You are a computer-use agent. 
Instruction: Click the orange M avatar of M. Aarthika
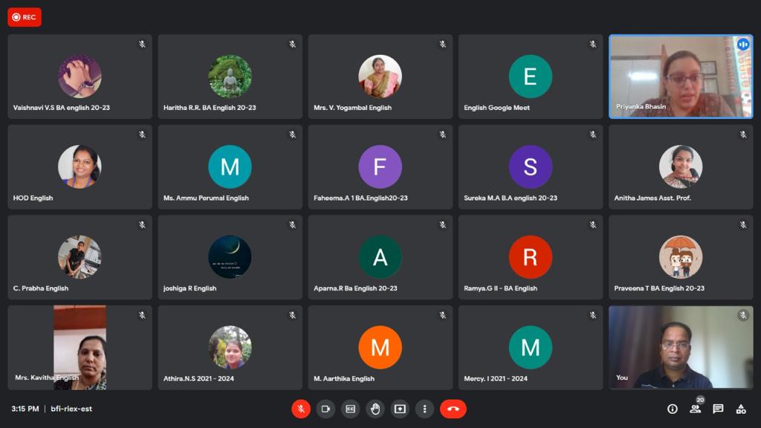[380, 347]
